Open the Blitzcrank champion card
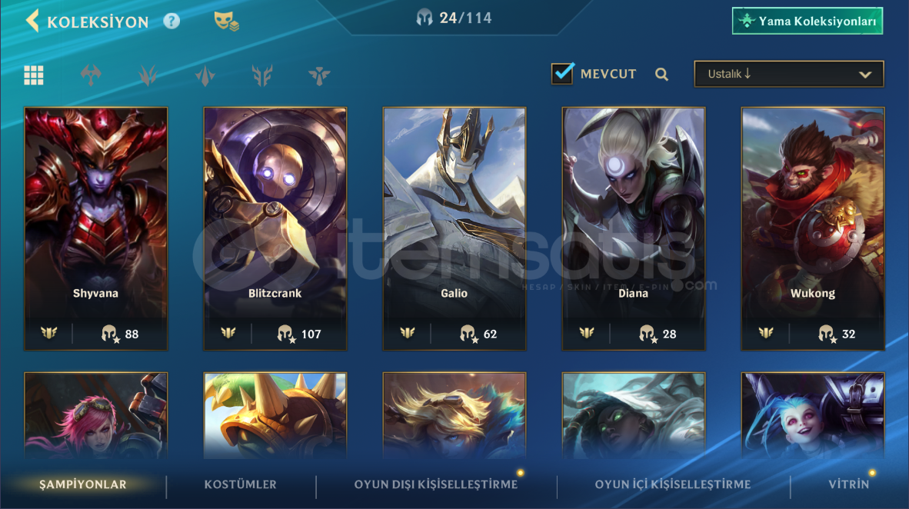 point(275,228)
